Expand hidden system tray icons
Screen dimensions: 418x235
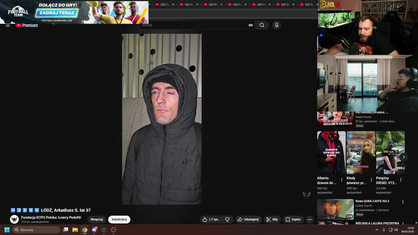377,230
